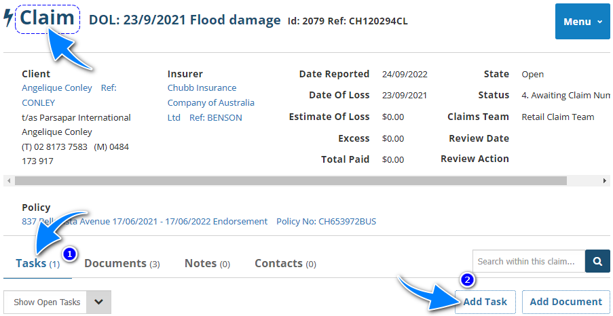The image size is (613, 316).
Task: Expand the Show Open Tasks arrow
Action: click(x=98, y=302)
